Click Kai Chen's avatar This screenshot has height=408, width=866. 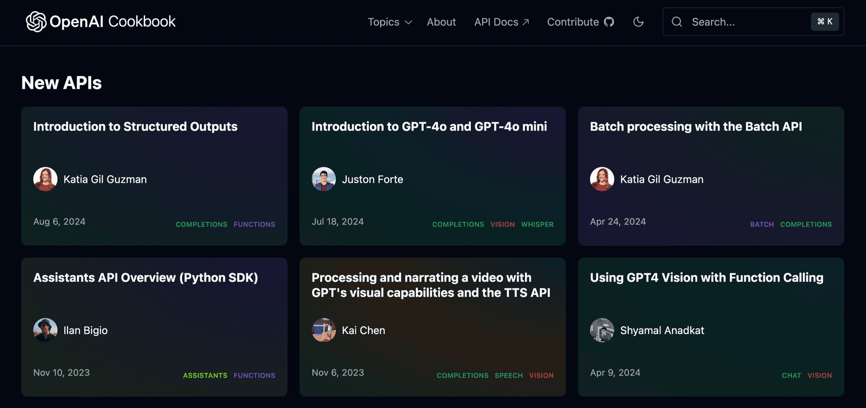coord(324,330)
